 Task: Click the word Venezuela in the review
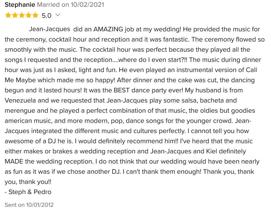tap(20, 100)
